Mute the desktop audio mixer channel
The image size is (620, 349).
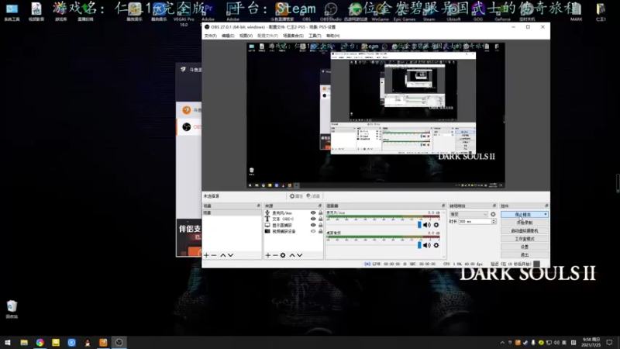[x=427, y=245]
